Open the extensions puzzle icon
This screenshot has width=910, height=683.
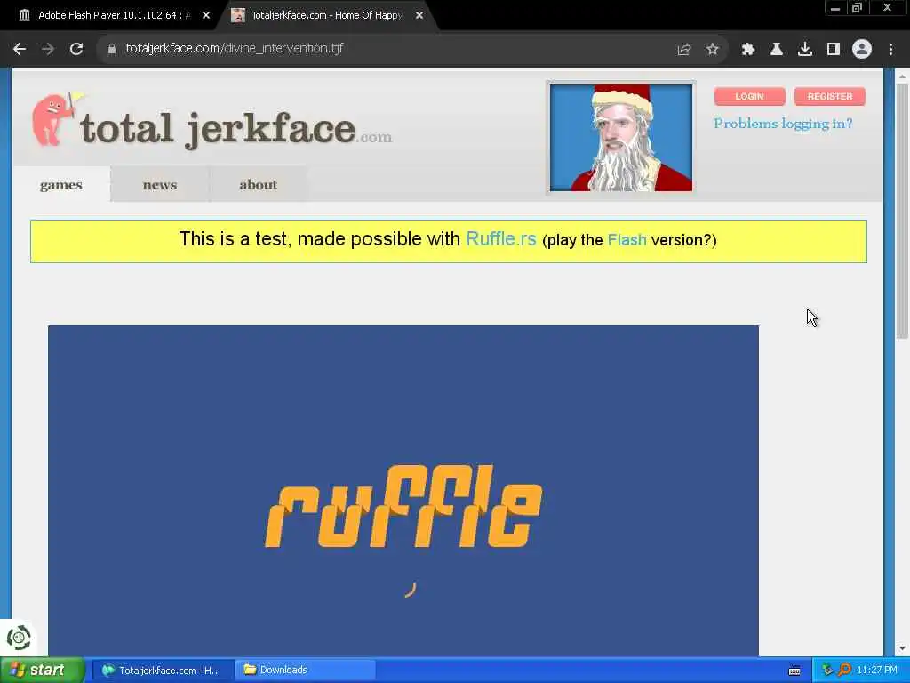point(748,50)
